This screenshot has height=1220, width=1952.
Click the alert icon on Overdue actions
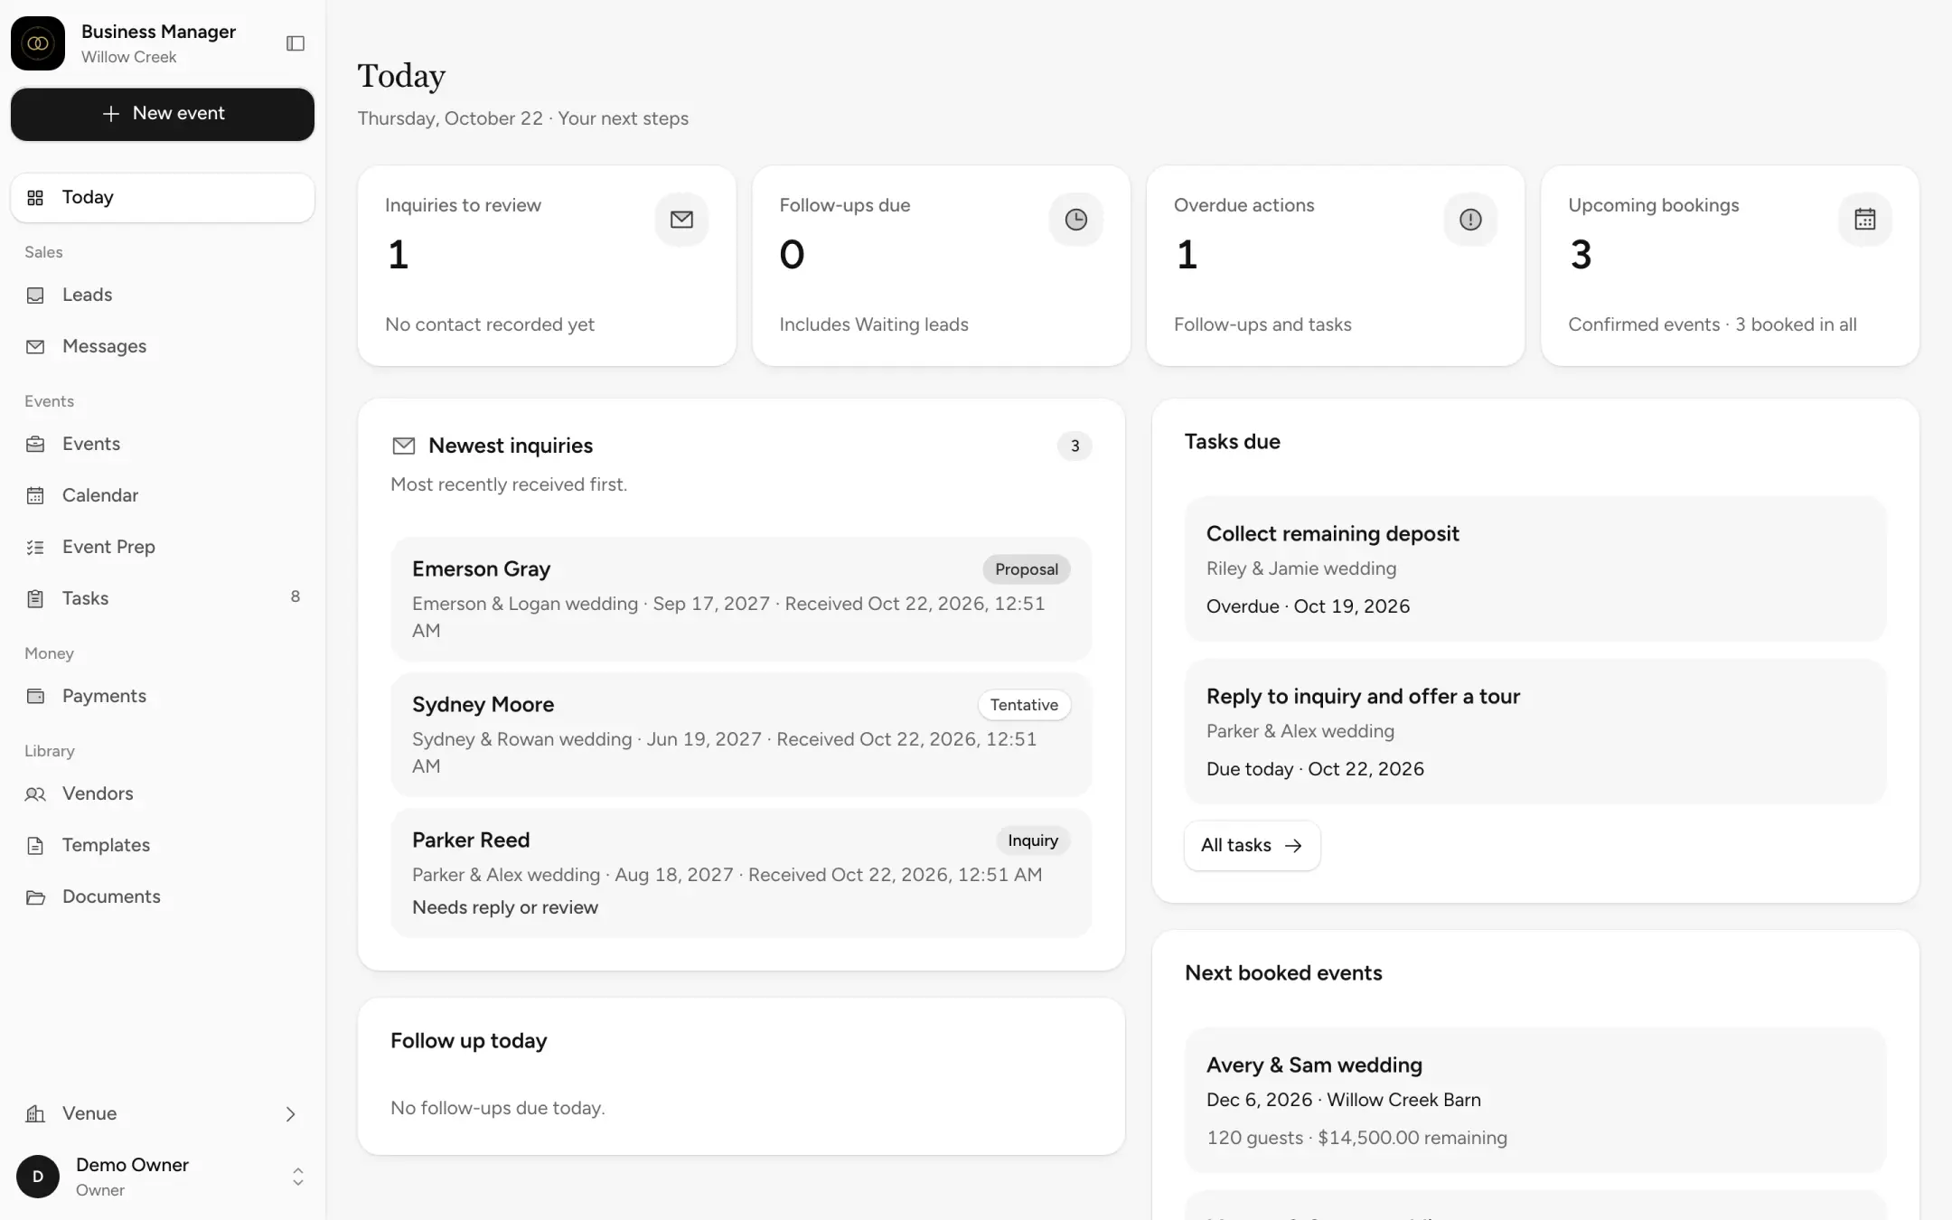point(1470,220)
